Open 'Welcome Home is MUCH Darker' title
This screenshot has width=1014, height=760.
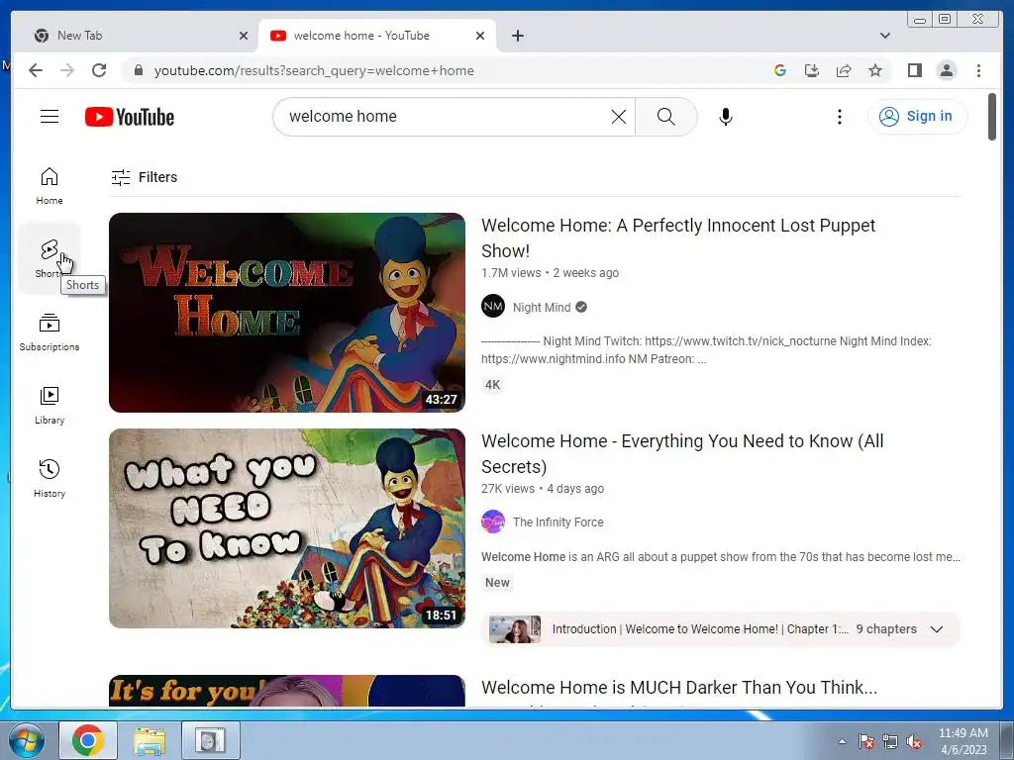tap(679, 687)
